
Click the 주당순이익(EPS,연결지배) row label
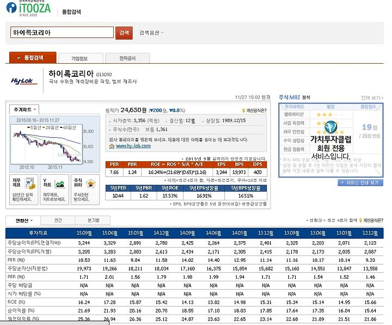click(x=34, y=243)
